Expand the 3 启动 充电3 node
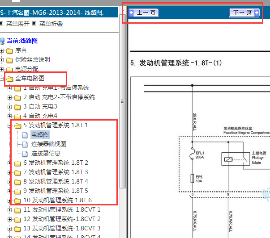Screen dimensions: 270x238 click(10, 107)
